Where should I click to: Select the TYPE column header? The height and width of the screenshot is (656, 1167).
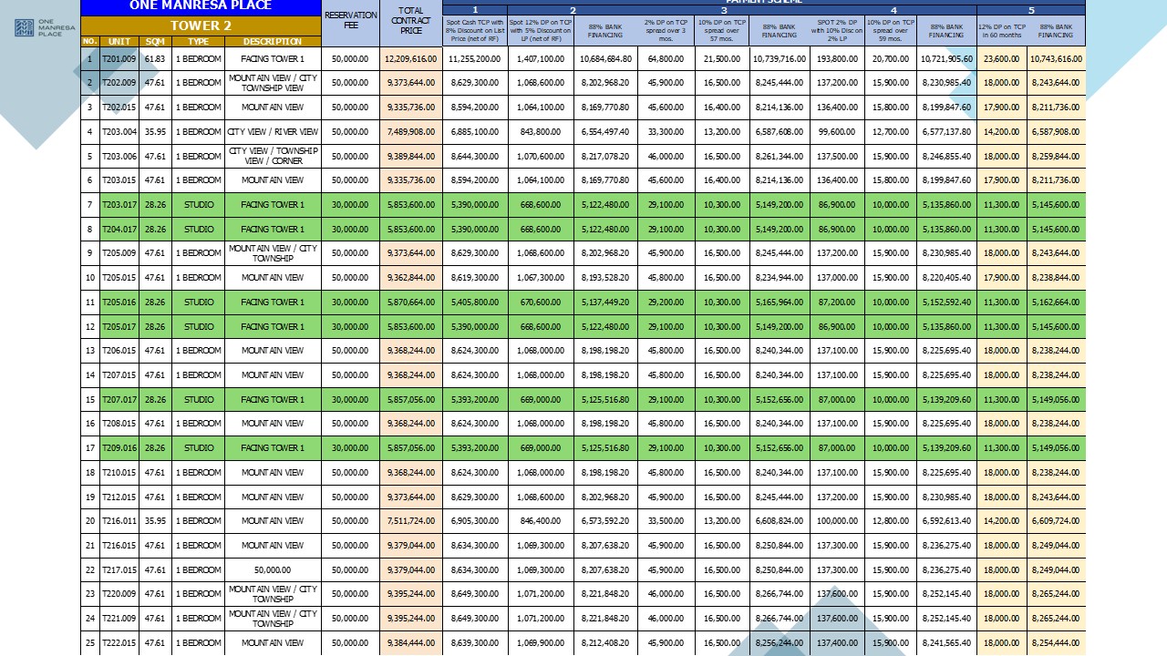pos(199,41)
